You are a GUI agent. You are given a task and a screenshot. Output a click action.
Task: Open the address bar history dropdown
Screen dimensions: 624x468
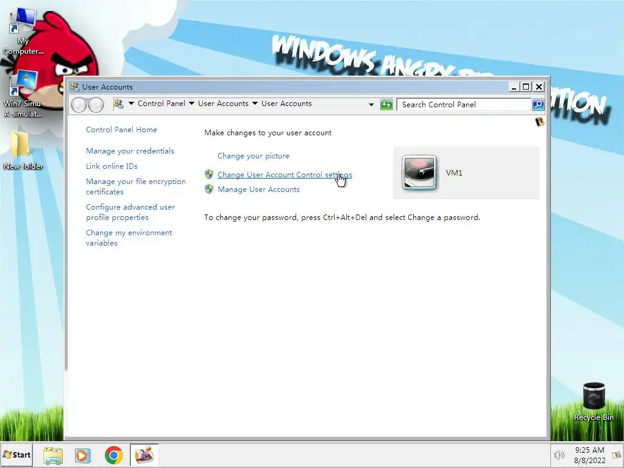(371, 105)
